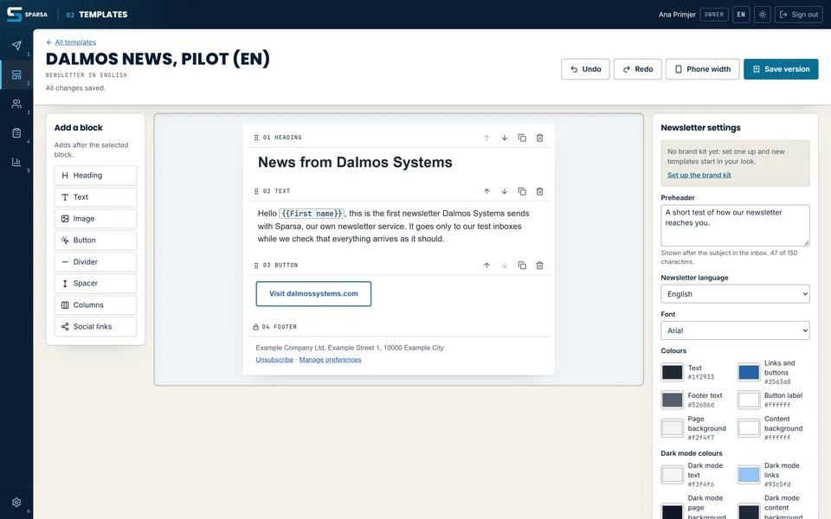831x519 pixels.
Task: Add a Text block
Action: 95,197
